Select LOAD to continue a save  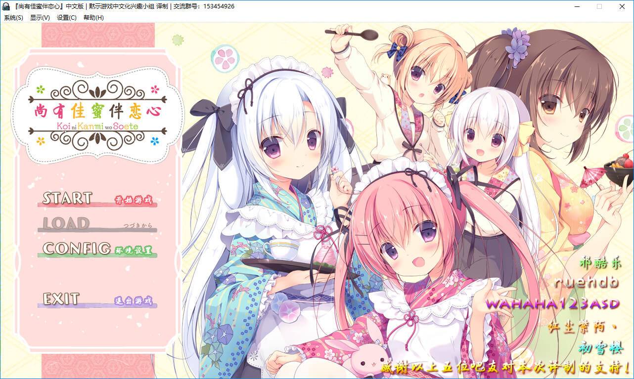click(66, 224)
